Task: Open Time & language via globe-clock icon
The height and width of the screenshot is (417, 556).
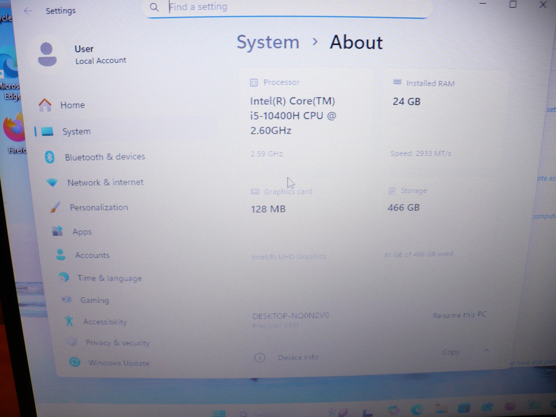Action: tap(64, 277)
